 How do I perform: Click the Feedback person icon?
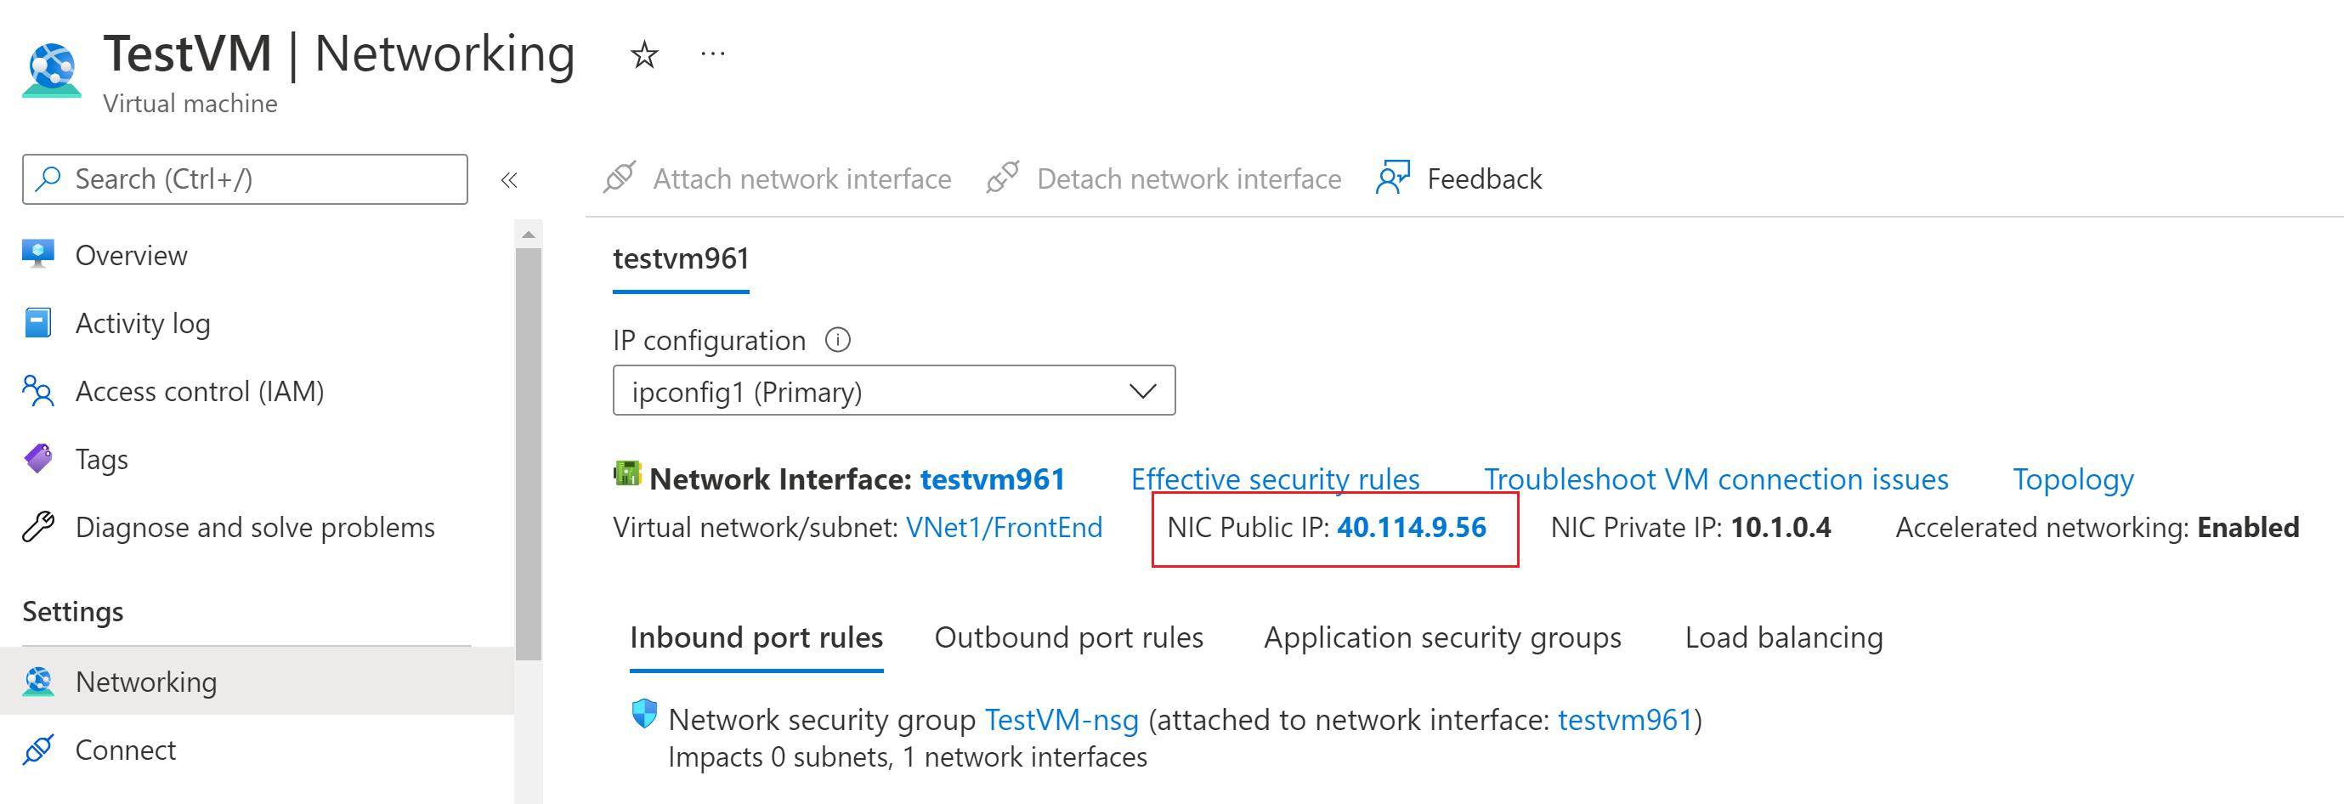click(x=1392, y=178)
